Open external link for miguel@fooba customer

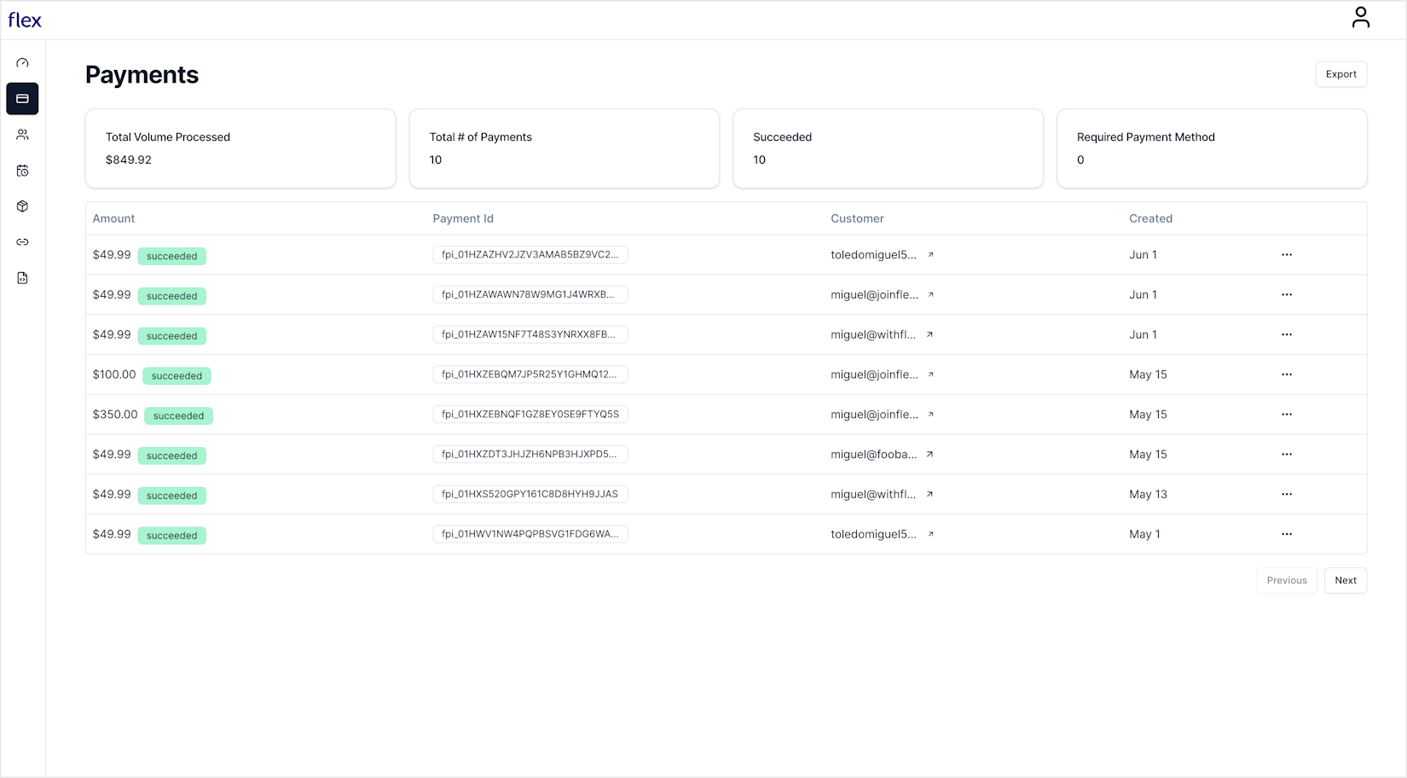pyautogui.click(x=929, y=454)
